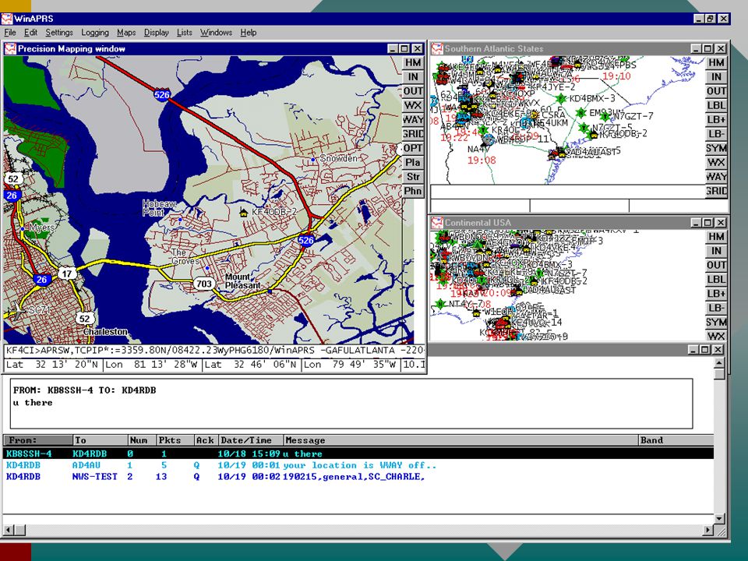
Task: Click the Message column header
Action: click(x=460, y=440)
